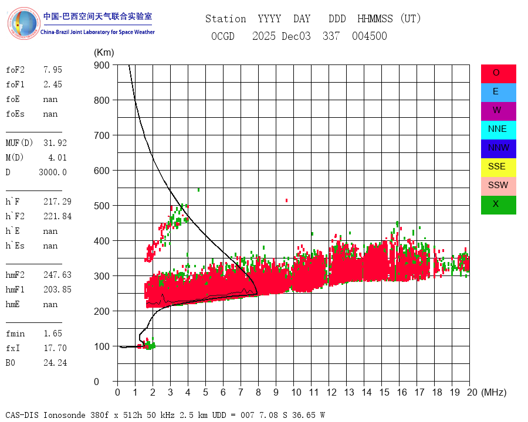Pick the green X legend swatch

tap(498, 205)
